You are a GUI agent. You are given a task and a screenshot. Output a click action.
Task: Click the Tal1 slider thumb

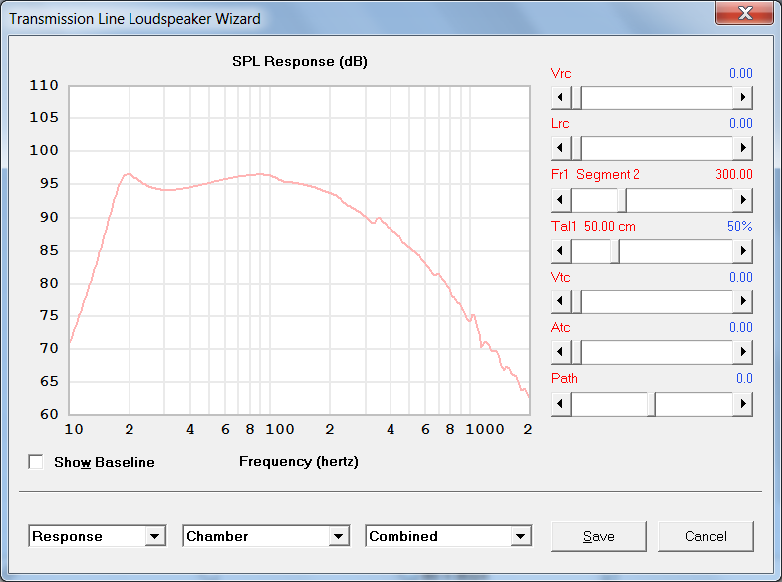[615, 251]
